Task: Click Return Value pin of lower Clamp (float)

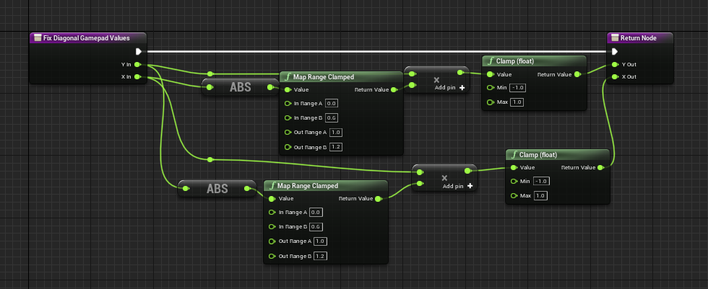Action: tap(601, 167)
